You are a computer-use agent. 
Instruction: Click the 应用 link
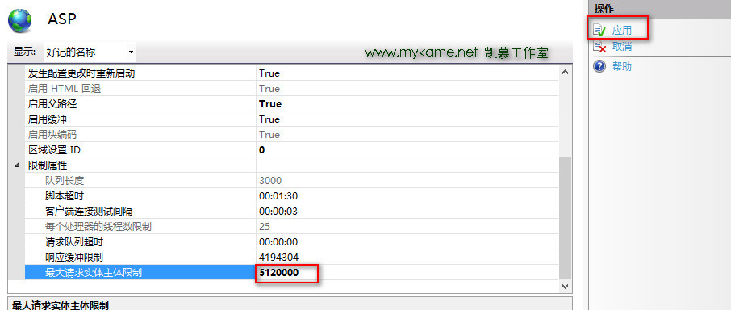[622, 31]
